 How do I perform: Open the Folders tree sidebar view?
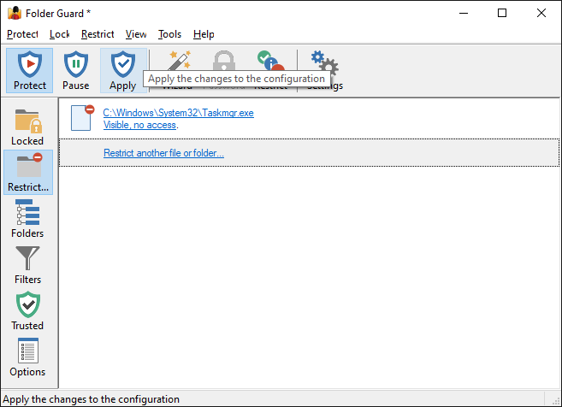click(x=27, y=219)
